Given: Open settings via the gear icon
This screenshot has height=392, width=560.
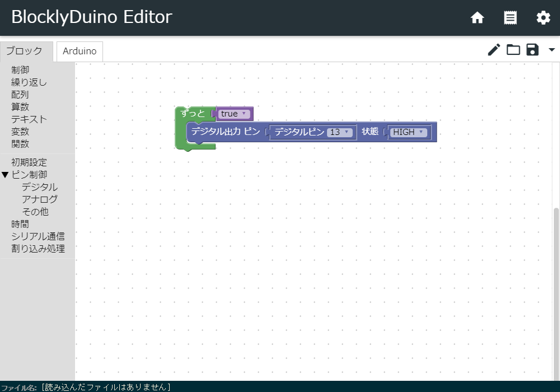Looking at the screenshot, I should click(x=543, y=17).
